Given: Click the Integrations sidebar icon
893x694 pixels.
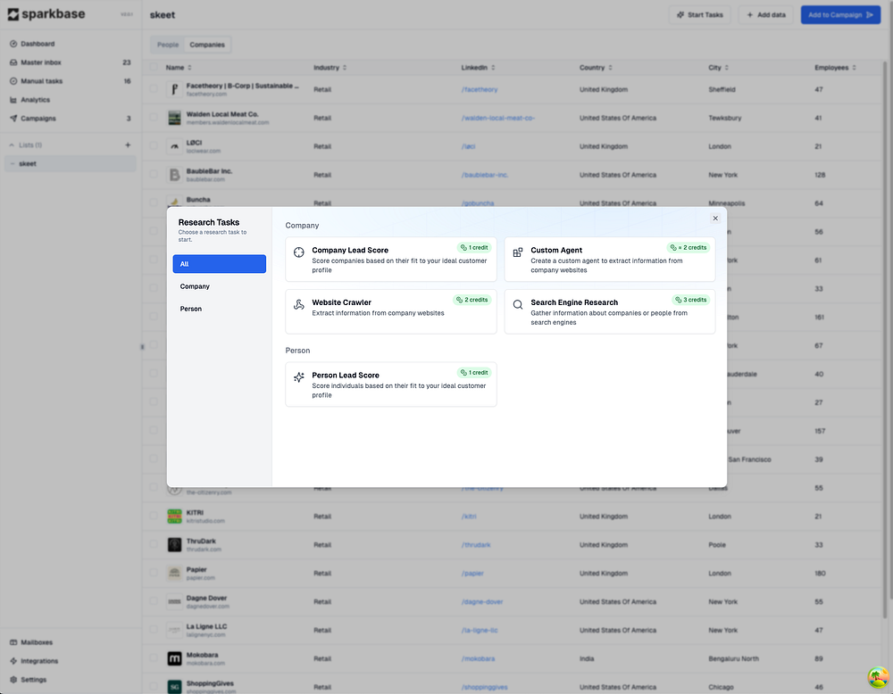Looking at the screenshot, I should click(13, 661).
